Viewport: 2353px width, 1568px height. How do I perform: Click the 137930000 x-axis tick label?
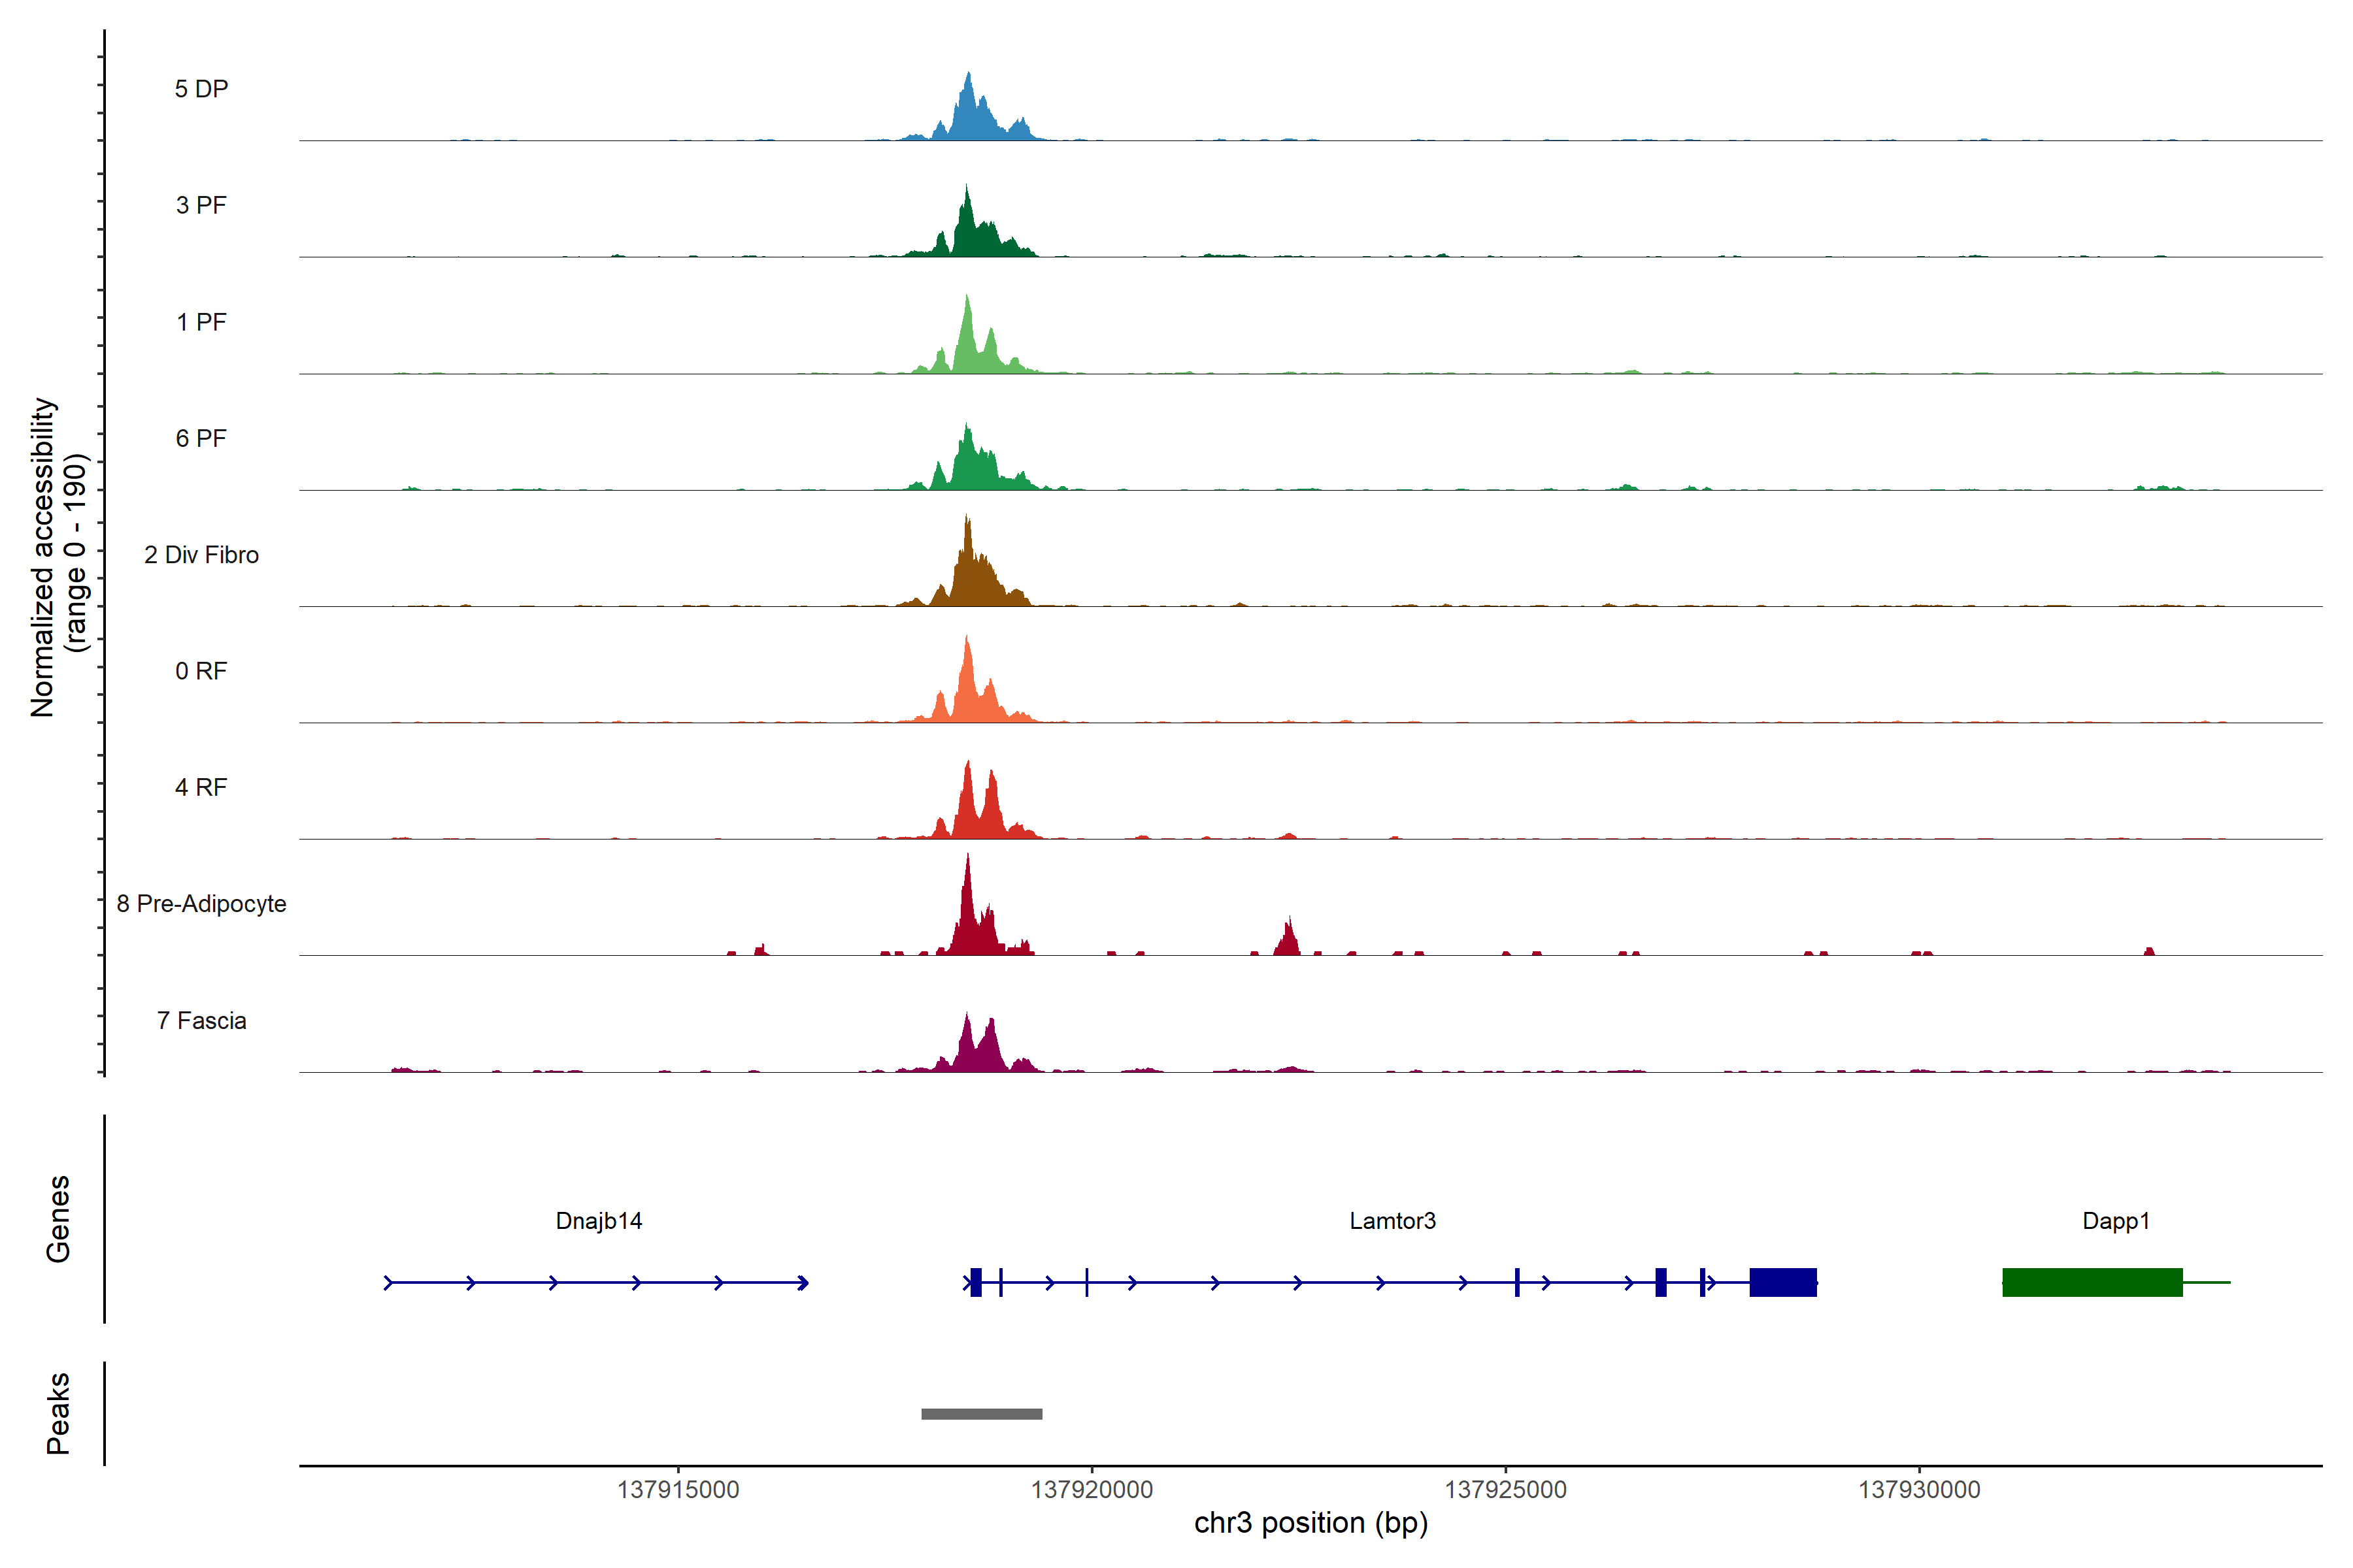click(1919, 1489)
